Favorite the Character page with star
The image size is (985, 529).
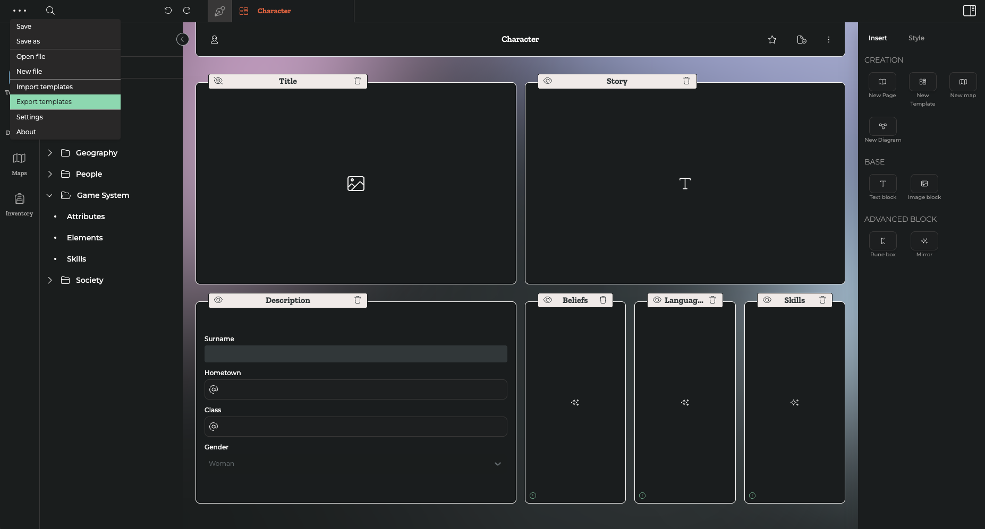point(772,40)
